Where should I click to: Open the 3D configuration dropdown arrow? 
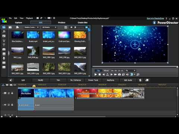point(135,74)
